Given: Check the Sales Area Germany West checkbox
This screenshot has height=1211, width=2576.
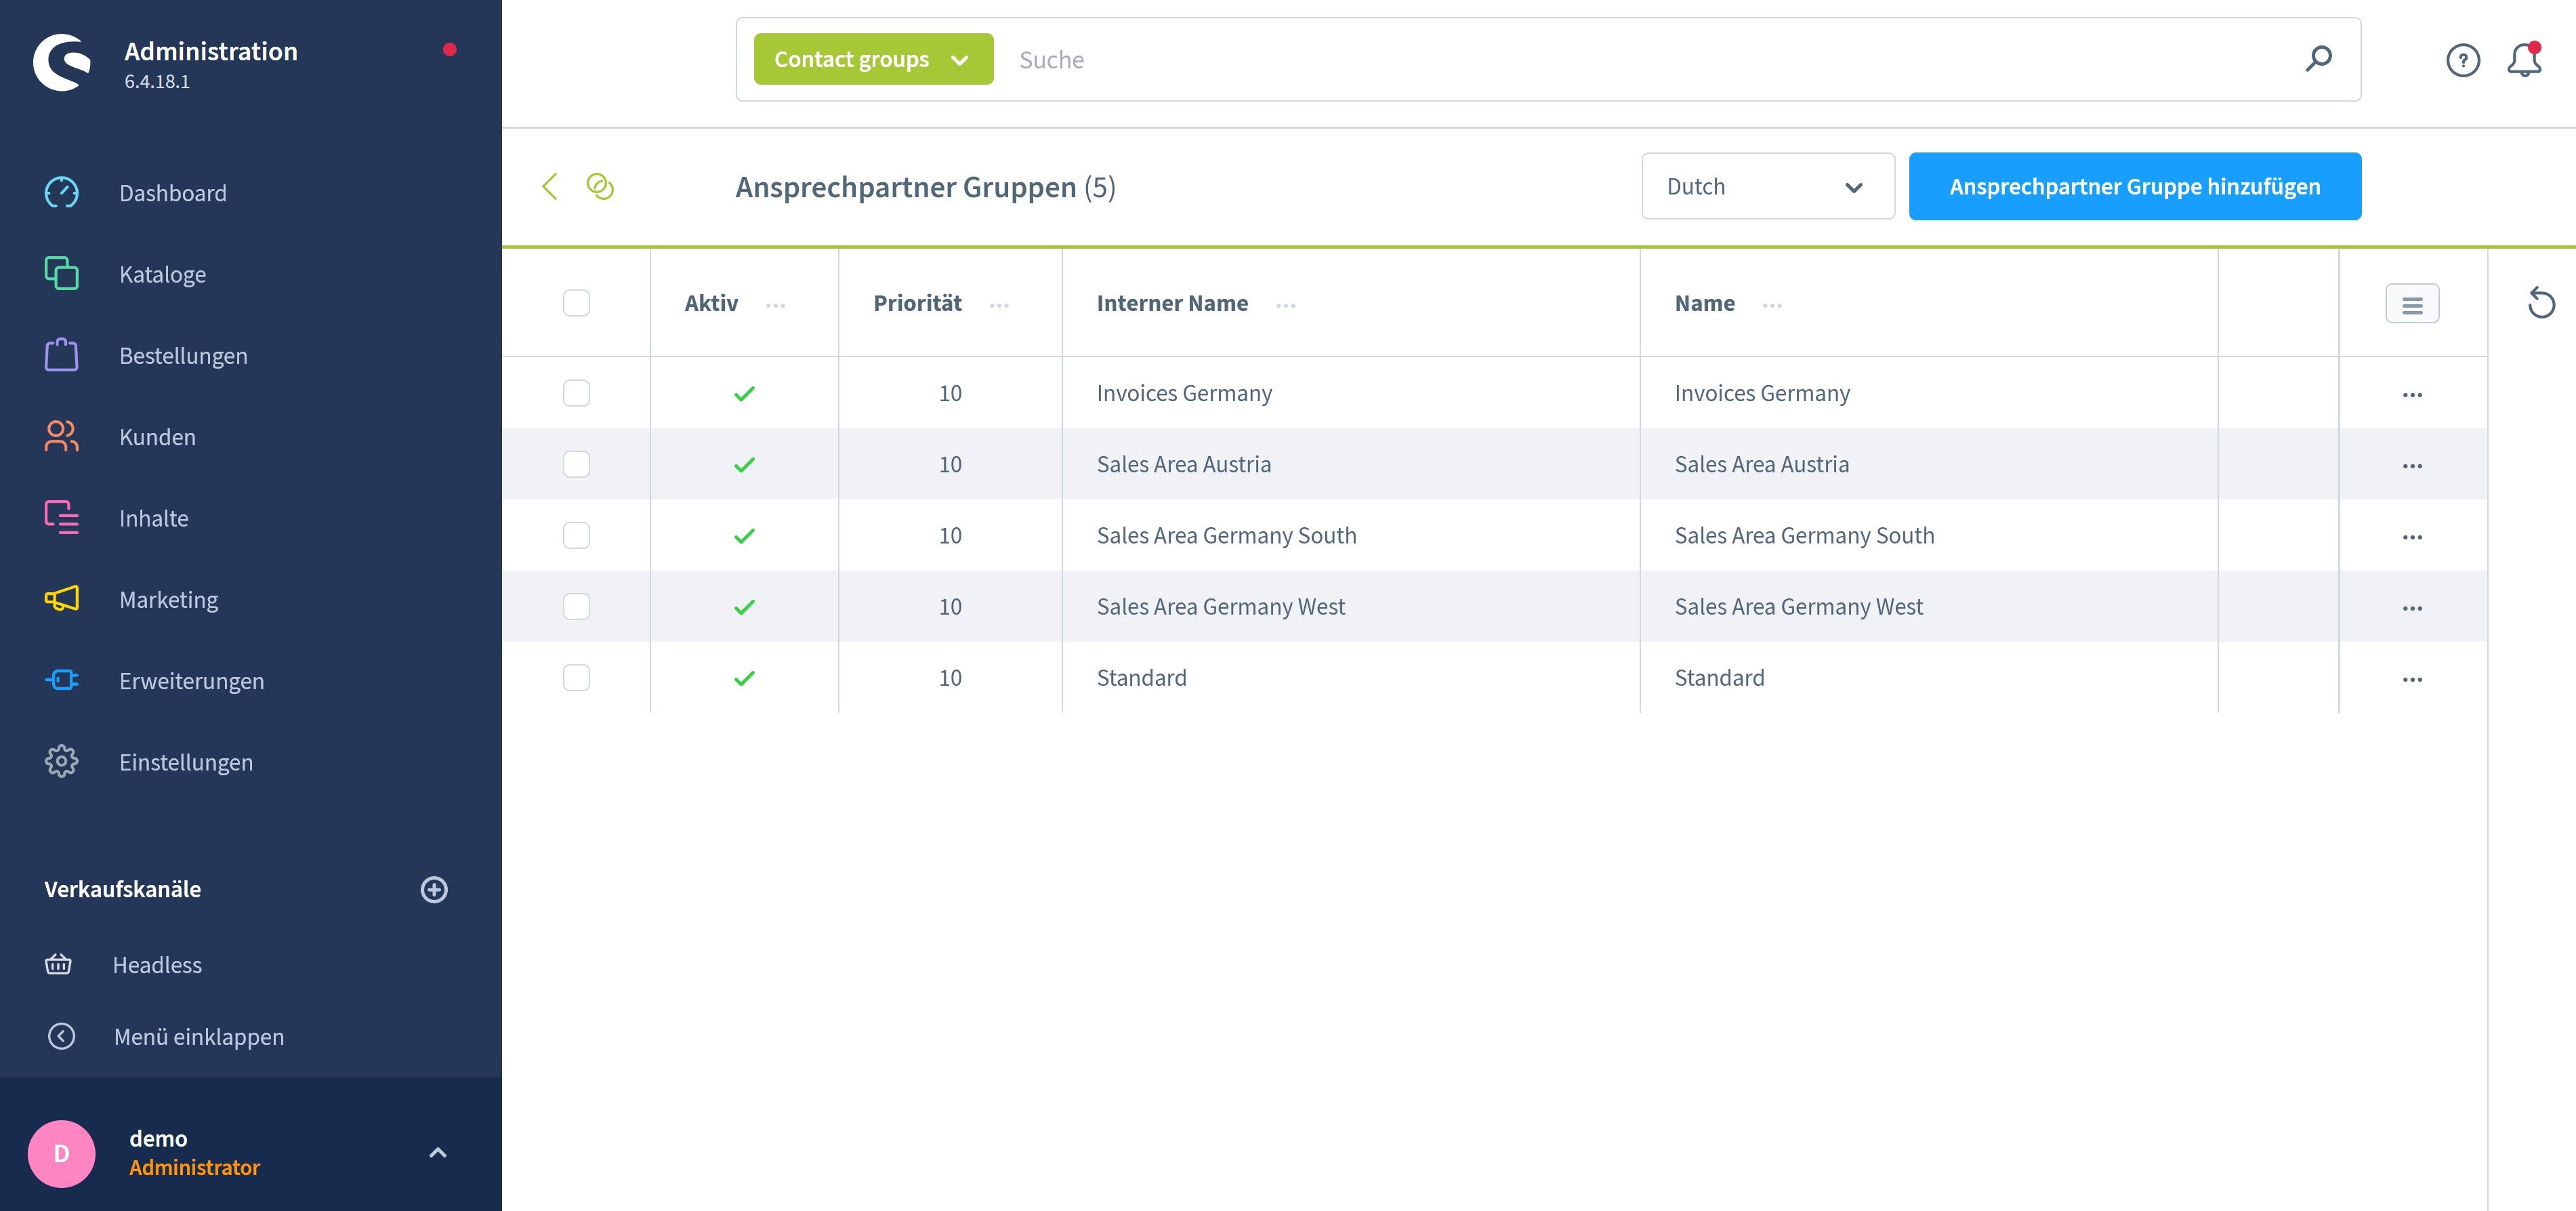Looking at the screenshot, I should (x=576, y=606).
